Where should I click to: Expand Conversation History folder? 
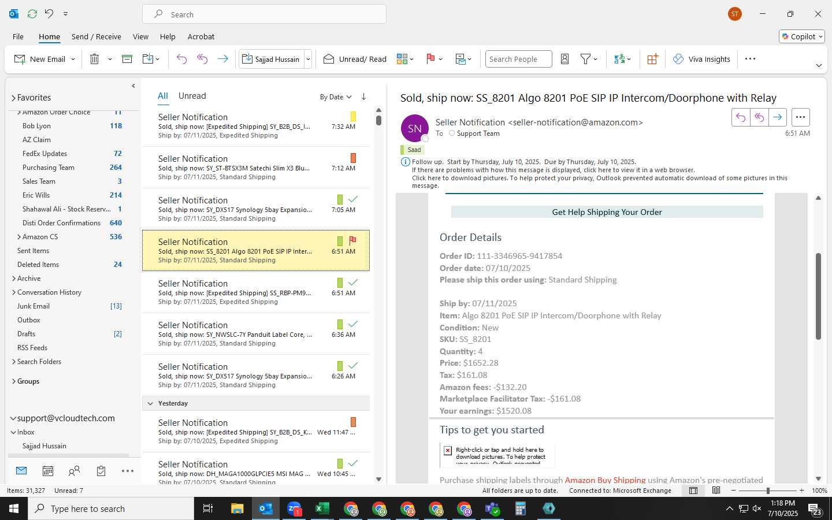pos(13,292)
